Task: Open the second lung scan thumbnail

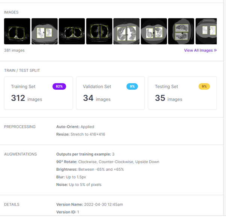Action: click(44, 32)
